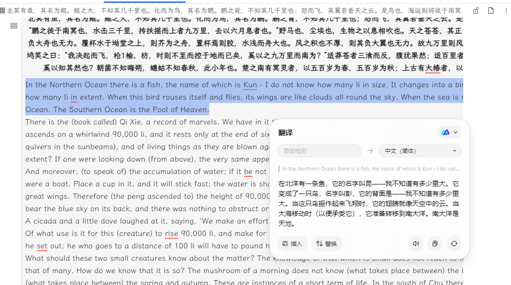Click the line starting 'that of many. How do we know'

[x=244, y=271]
